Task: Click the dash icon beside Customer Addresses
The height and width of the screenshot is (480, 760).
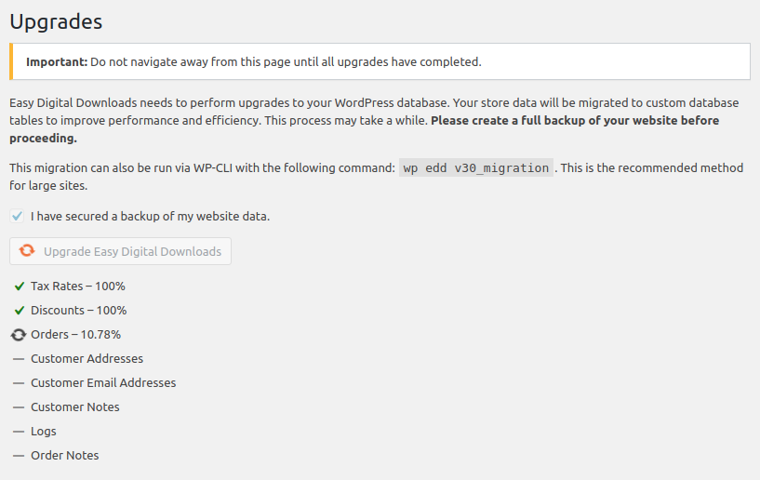Action: tap(19, 359)
